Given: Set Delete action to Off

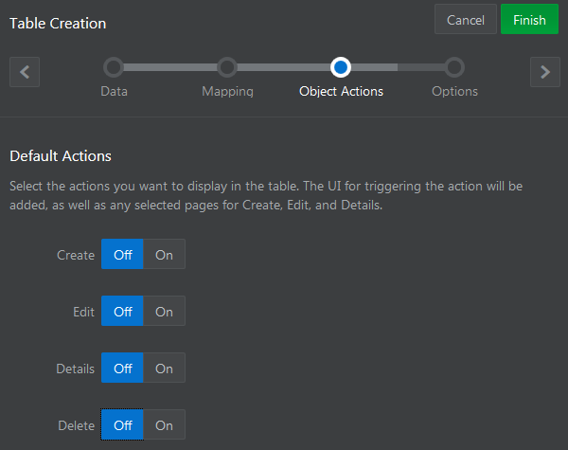Looking at the screenshot, I should pyautogui.click(x=123, y=425).
